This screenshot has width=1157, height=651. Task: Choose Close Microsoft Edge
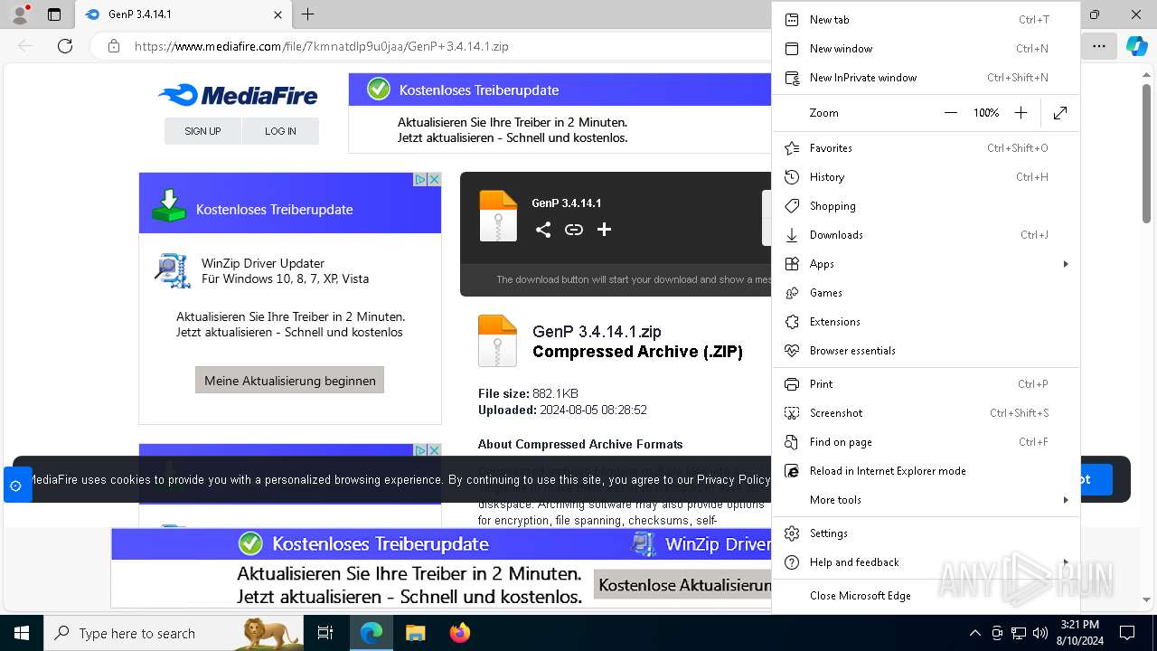[x=926, y=596]
